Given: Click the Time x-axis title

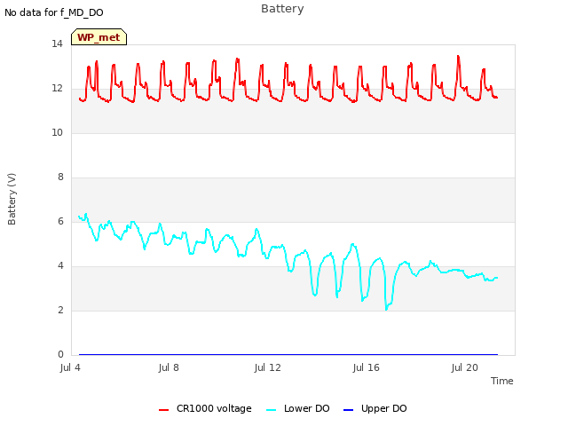Looking at the screenshot, I should [501, 381].
